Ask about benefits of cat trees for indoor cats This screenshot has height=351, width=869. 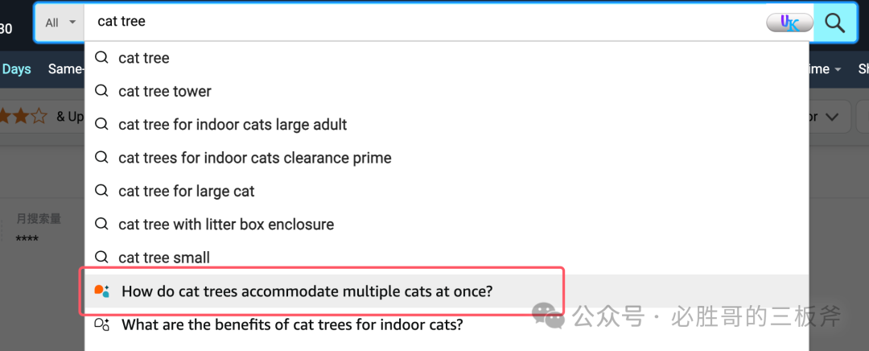[x=446, y=324]
